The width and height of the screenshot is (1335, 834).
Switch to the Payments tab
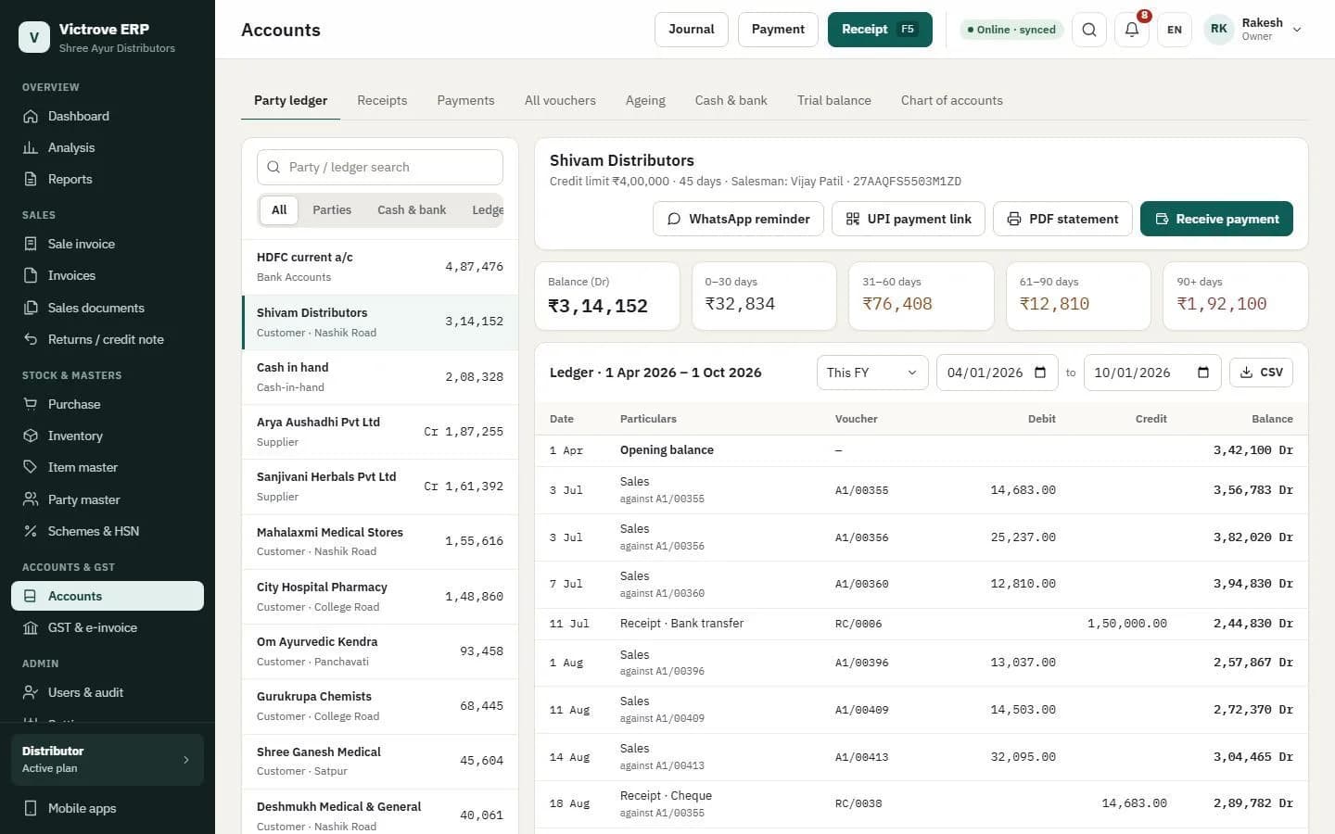pos(465,100)
